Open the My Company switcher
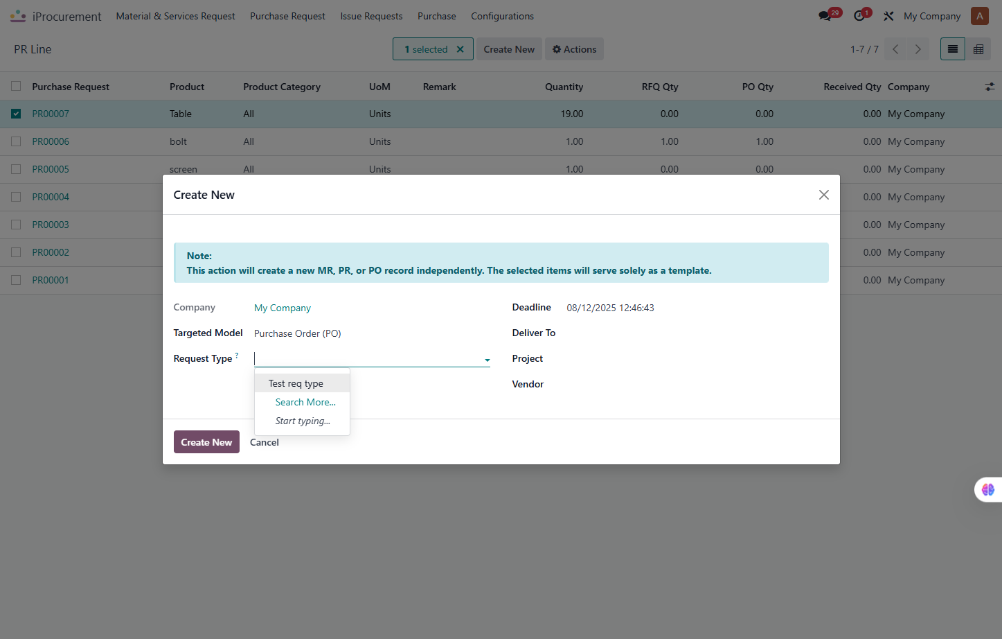This screenshot has width=1002, height=639. (x=932, y=16)
